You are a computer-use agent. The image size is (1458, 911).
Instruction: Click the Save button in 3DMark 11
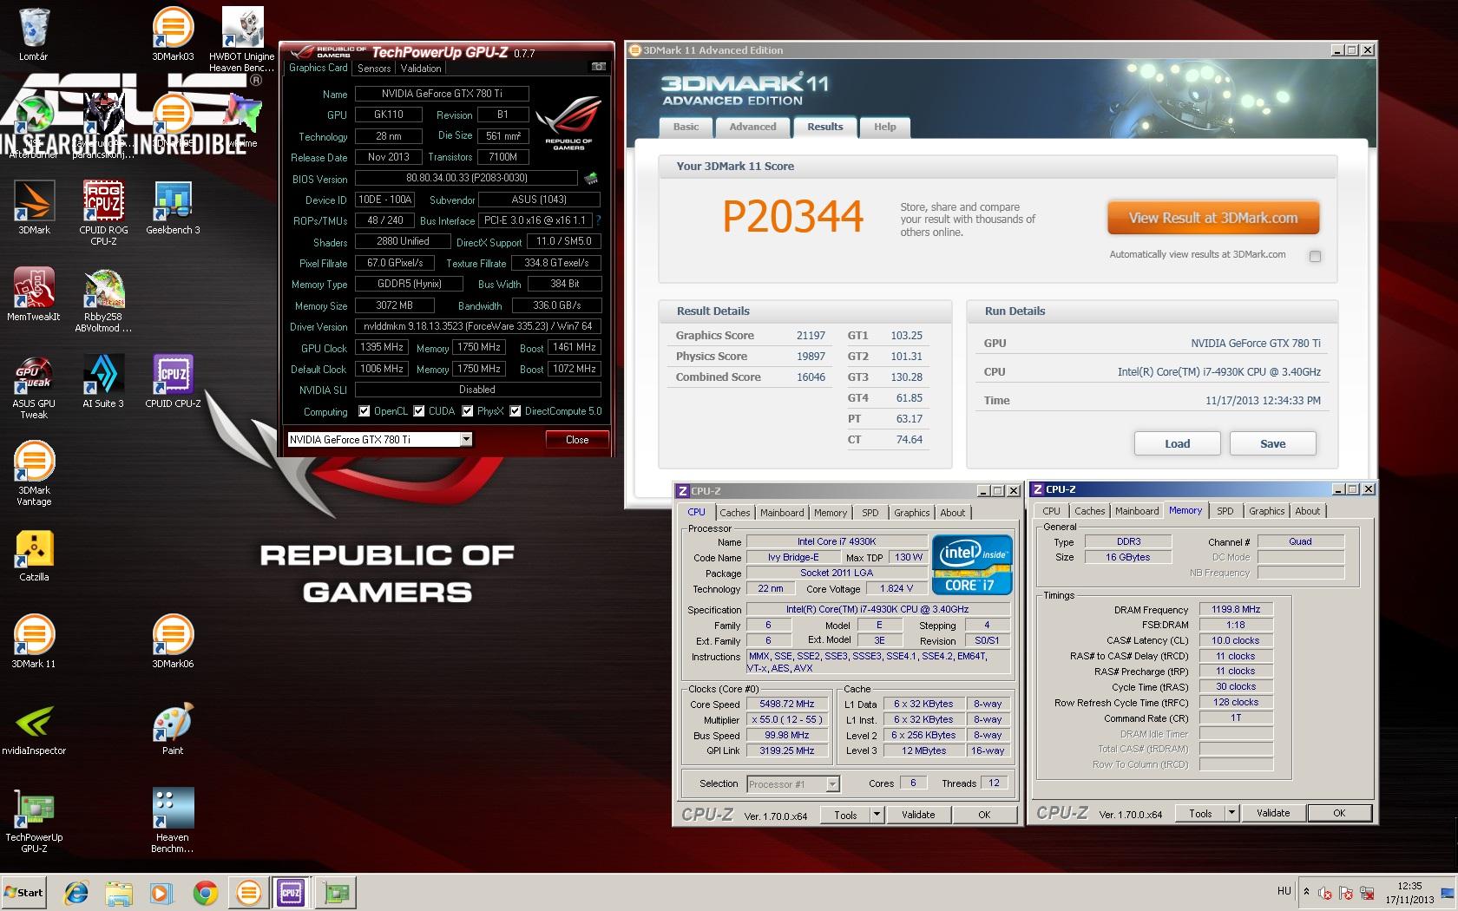pos(1272,443)
